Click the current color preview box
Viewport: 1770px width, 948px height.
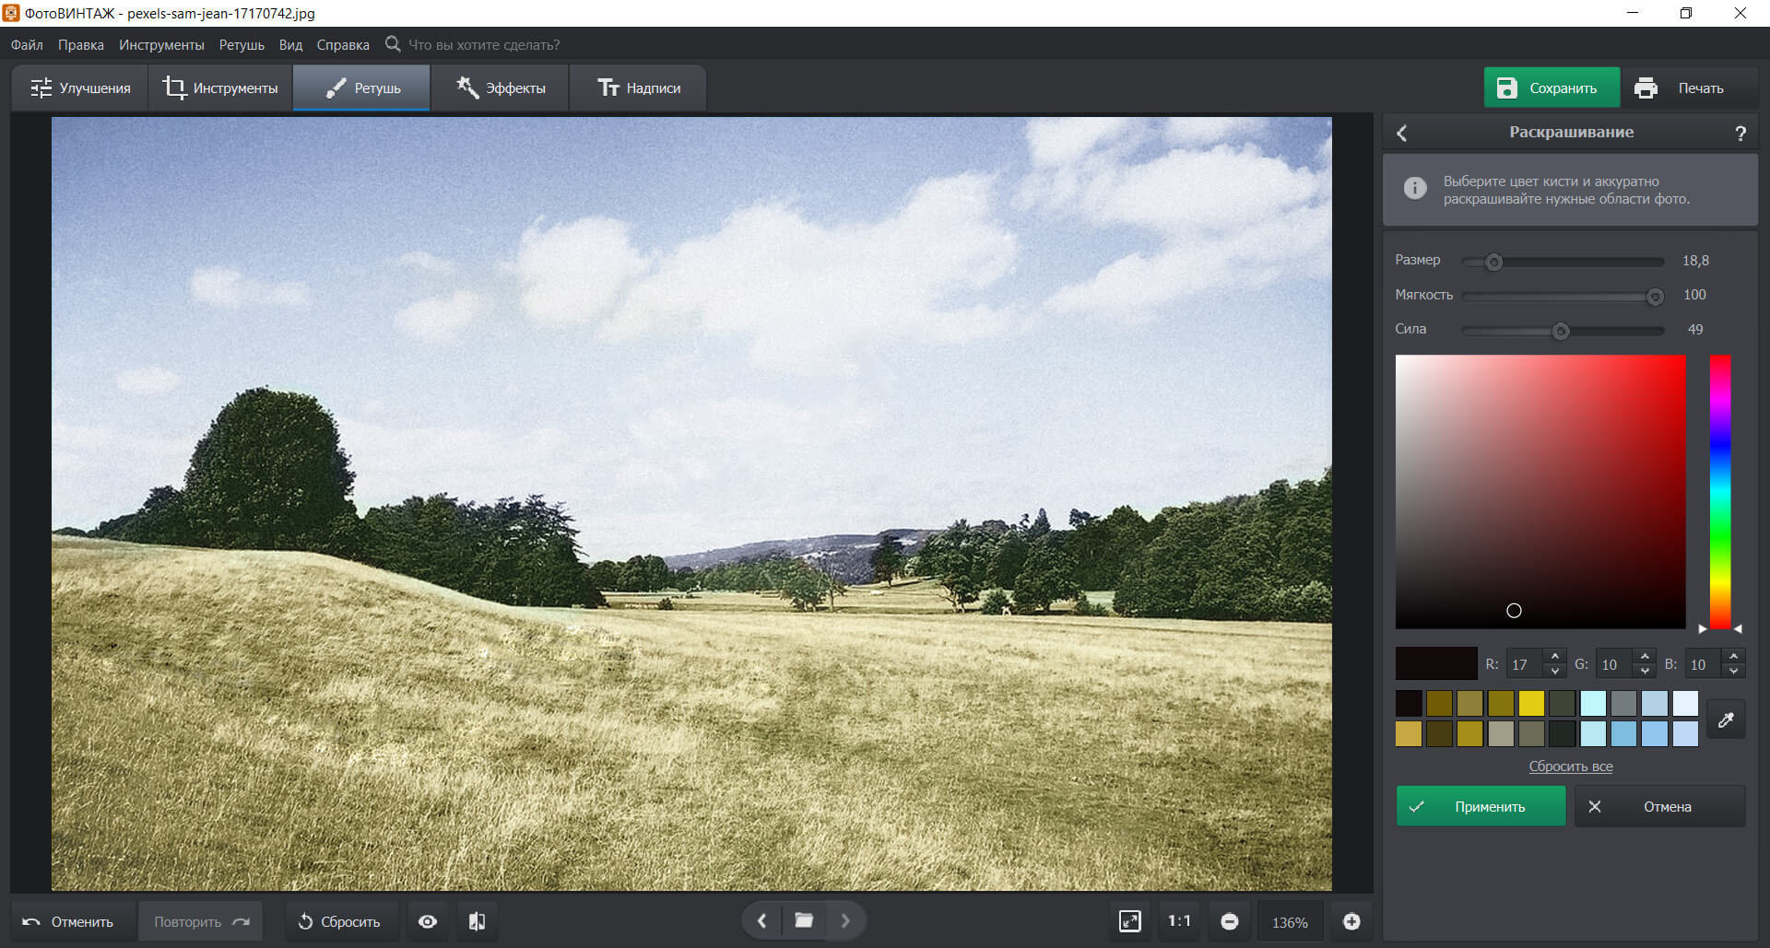click(1436, 663)
